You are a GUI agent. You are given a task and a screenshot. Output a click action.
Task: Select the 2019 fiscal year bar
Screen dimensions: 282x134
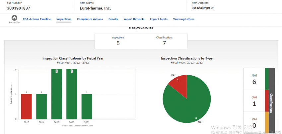[x=72, y=94]
